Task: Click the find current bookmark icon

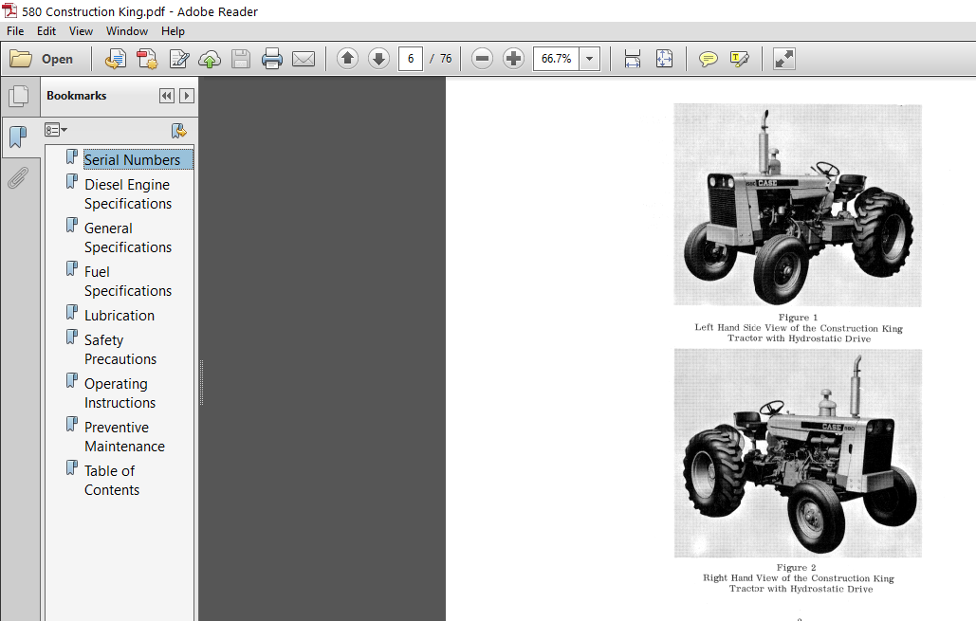Action: [x=178, y=131]
